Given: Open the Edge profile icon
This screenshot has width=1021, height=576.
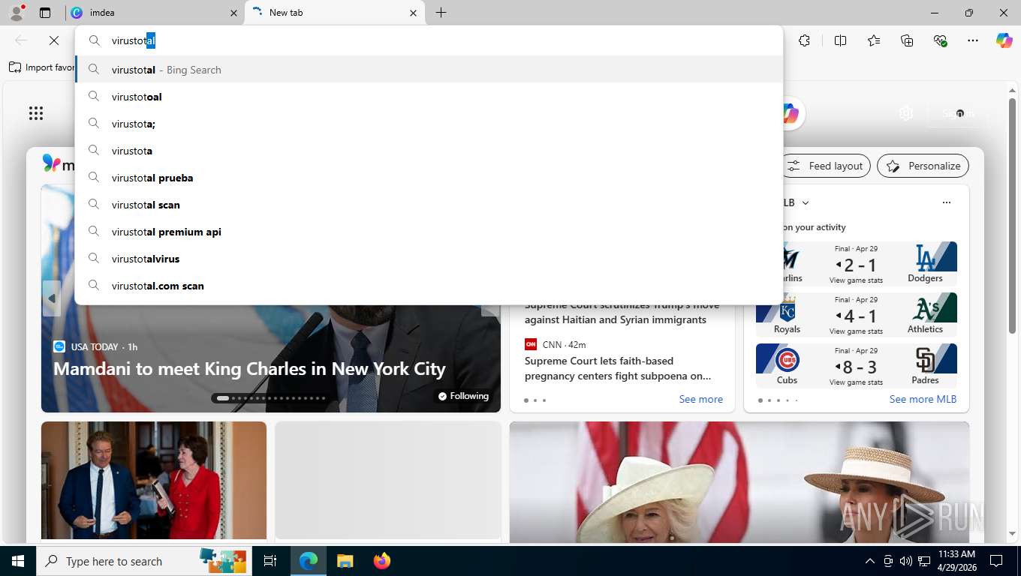Looking at the screenshot, I should point(16,12).
